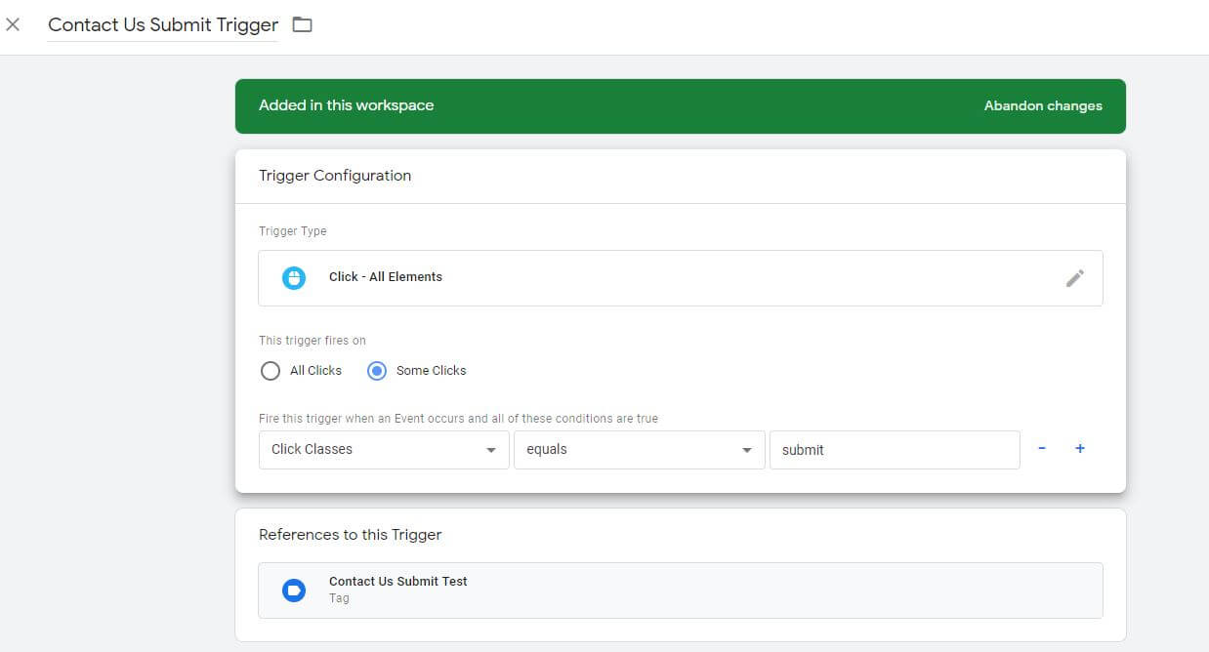Add a condition with the plus icon
The height and width of the screenshot is (652, 1209).
1080,449
